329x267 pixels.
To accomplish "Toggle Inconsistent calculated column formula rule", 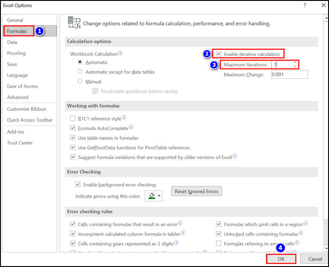I will 72,234.
